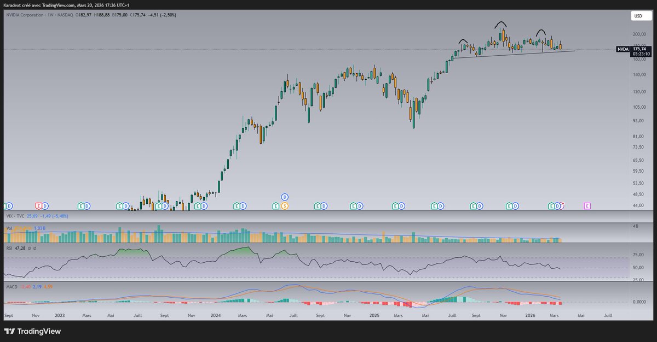Click the 2024 label on the time axis
657x342 pixels.
216,316
